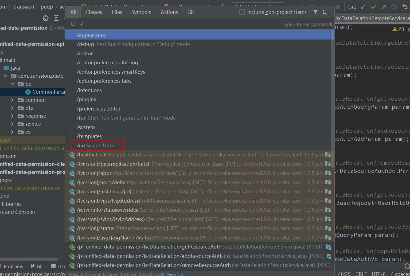This screenshot has width=410, height=276.
Task: Open getResourceAuth POST endpoint result
Action: tap(198, 247)
